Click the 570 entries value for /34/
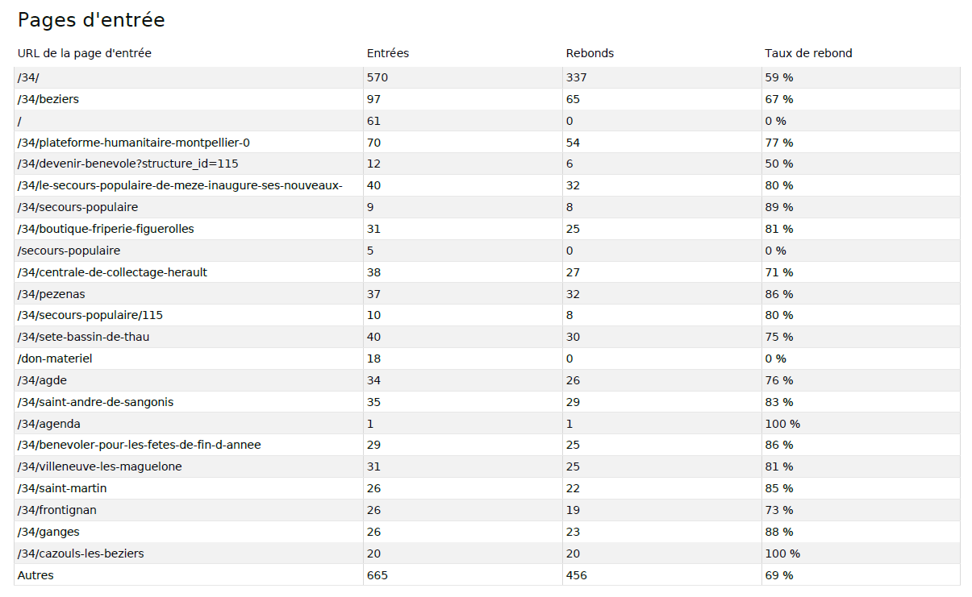The height and width of the screenshot is (597, 972). click(x=378, y=77)
